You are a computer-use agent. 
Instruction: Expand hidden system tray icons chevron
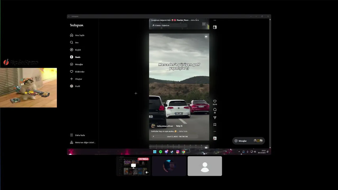(239, 152)
